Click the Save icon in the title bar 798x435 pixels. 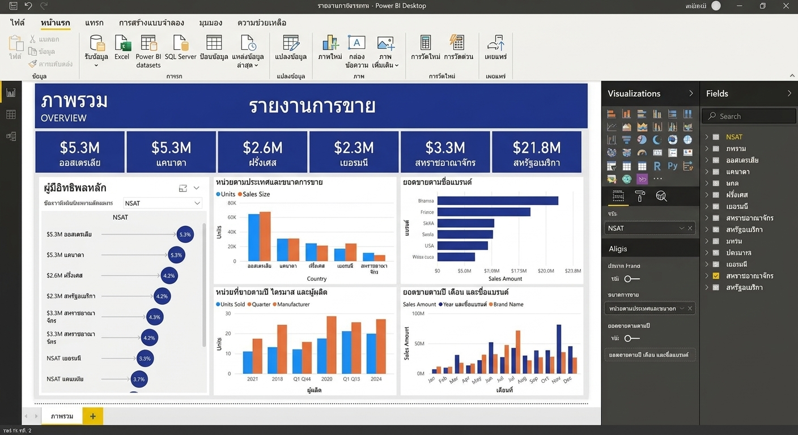pos(13,6)
